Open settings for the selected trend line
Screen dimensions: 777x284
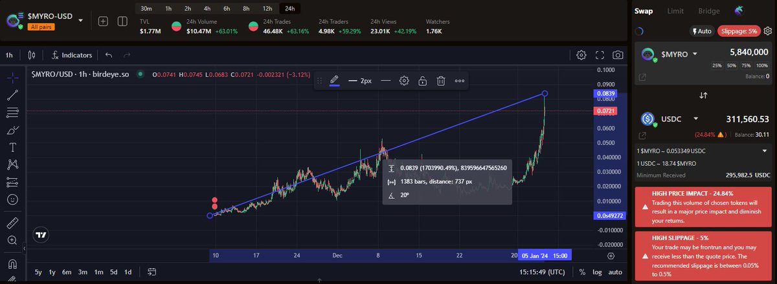point(404,81)
